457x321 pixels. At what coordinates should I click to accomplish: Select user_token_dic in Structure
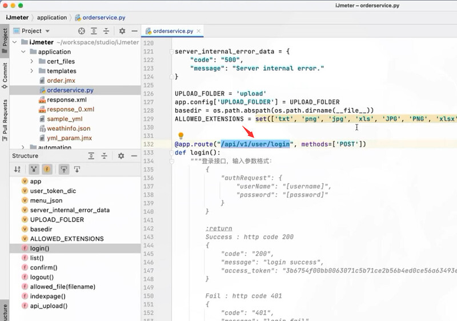coord(53,191)
